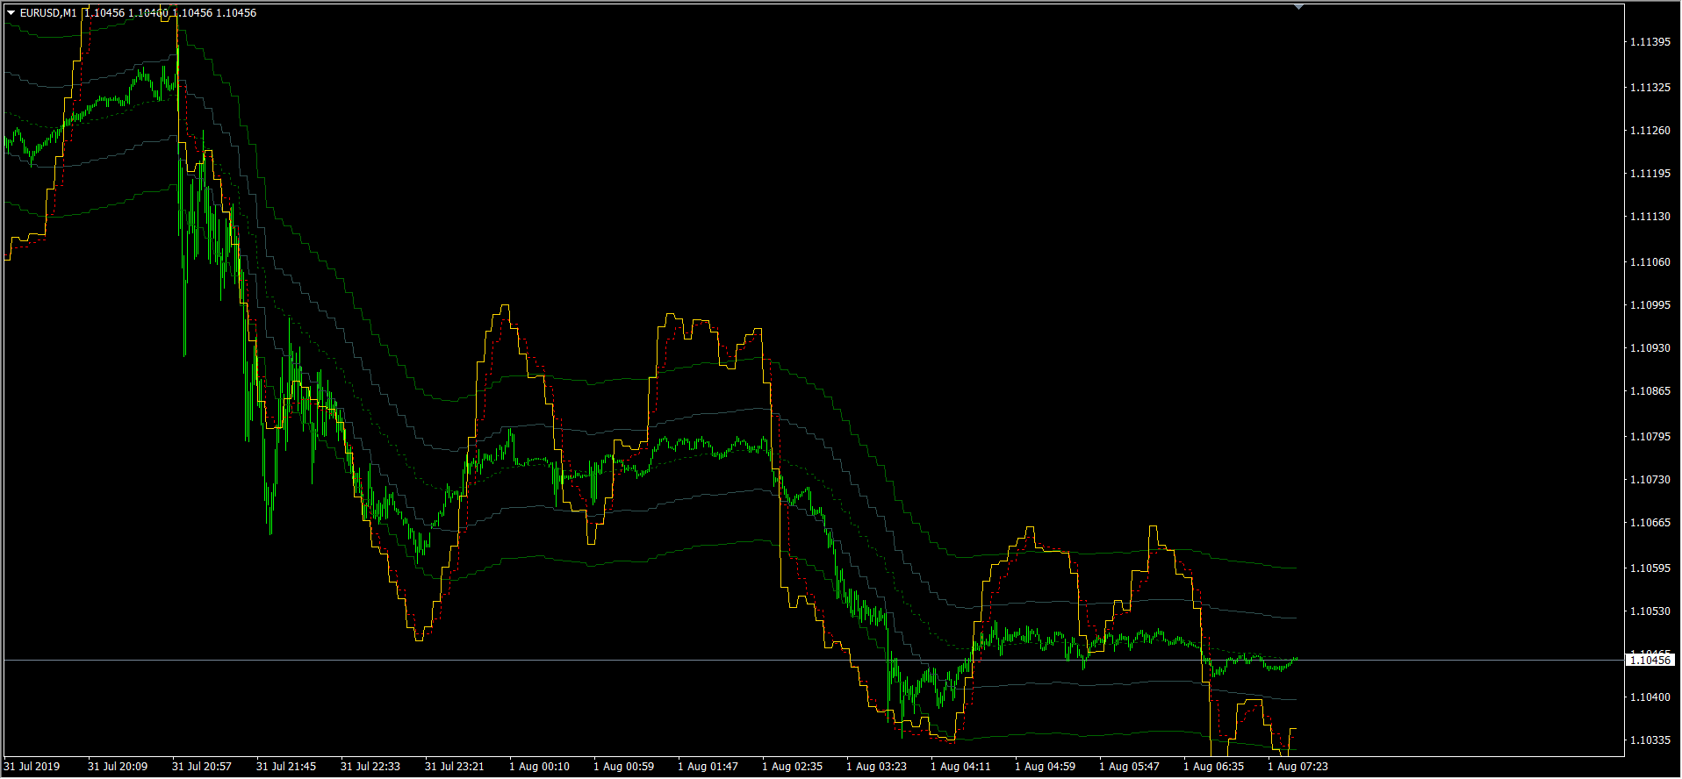Pick the 1 Aug 04:59 time label
The width and height of the screenshot is (1682, 779).
(1046, 767)
